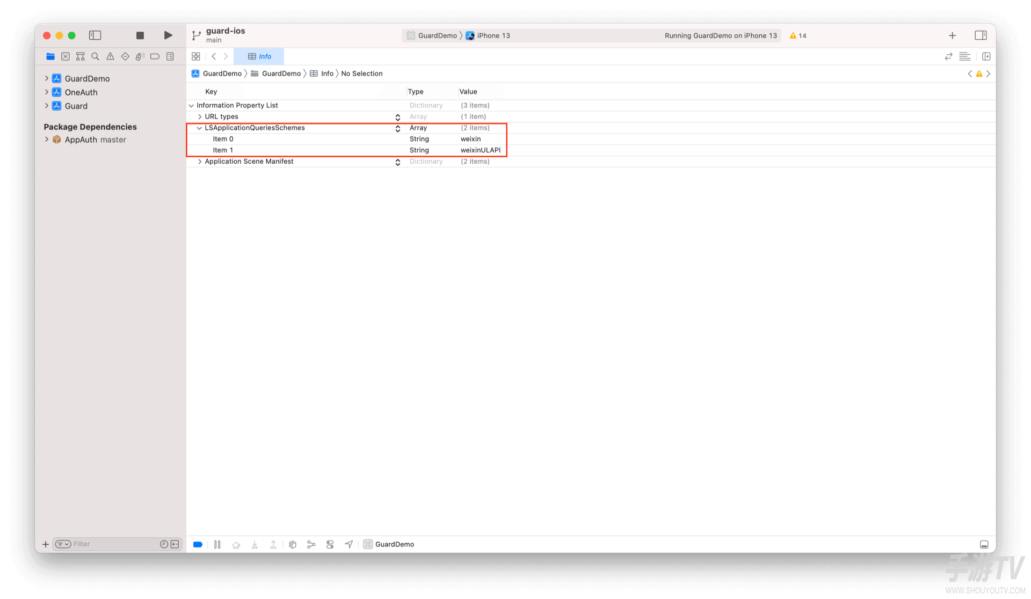Go back in editor history
Image resolution: width=1031 pixels, height=599 pixels.
(x=214, y=56)
